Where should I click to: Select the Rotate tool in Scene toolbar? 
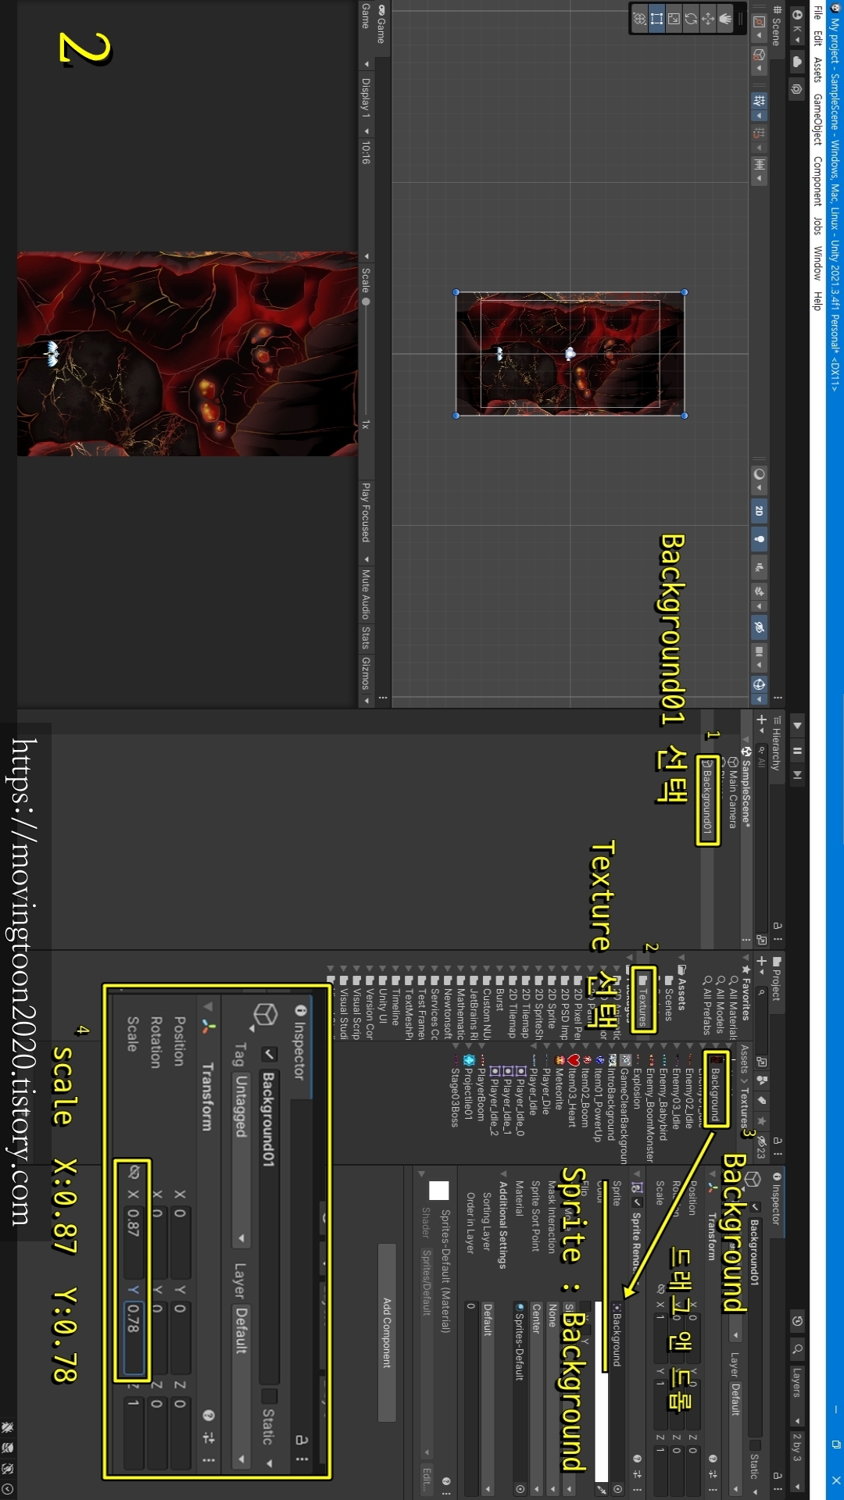(x=691, y=19)
